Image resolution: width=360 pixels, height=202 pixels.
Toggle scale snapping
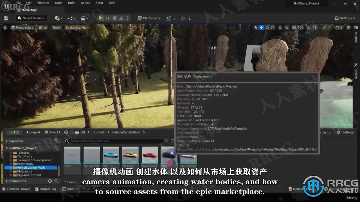pos(324,27)
